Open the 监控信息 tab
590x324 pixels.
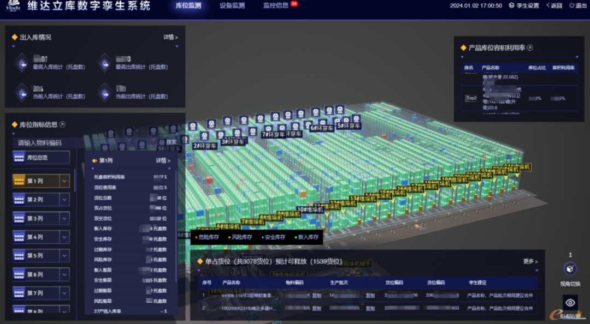coord(276,5)
